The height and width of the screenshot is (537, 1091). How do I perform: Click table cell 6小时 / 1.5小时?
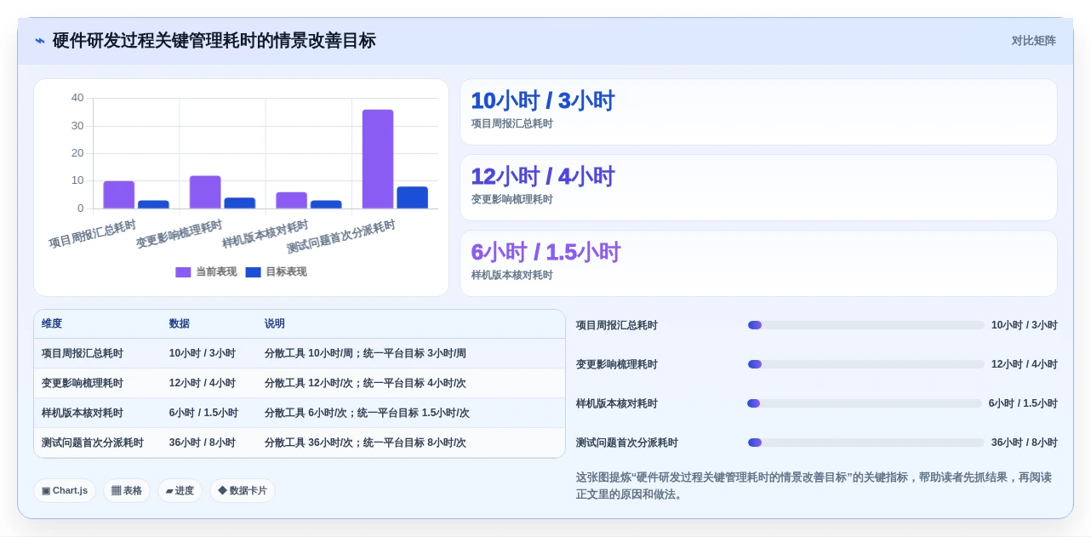tap(203, 413)
